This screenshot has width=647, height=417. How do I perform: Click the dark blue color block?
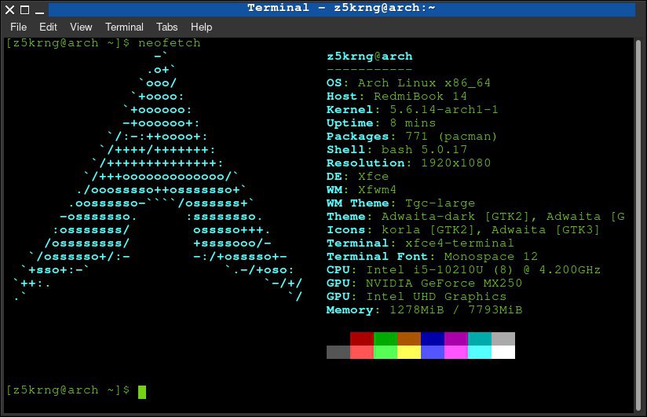433,338
